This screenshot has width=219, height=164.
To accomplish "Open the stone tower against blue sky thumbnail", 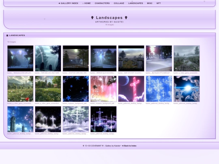I will pyautogui.click(x=20, y=119).
